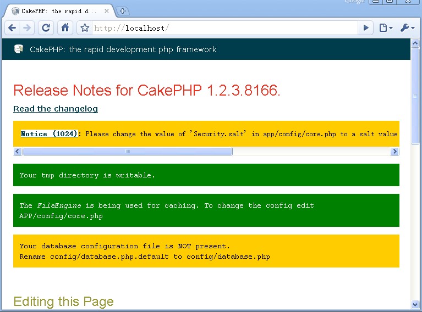This screenshot has height=312, width=422.
Task: Click the vertical page scrollbar thumb
Action: (x=415, y=96)
